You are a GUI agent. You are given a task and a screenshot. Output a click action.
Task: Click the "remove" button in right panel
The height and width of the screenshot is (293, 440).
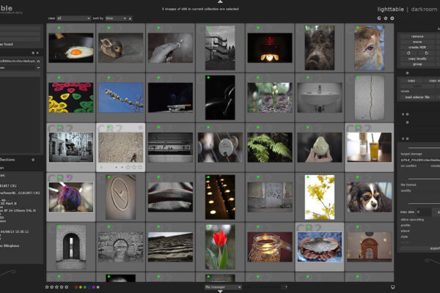[417, 35]
